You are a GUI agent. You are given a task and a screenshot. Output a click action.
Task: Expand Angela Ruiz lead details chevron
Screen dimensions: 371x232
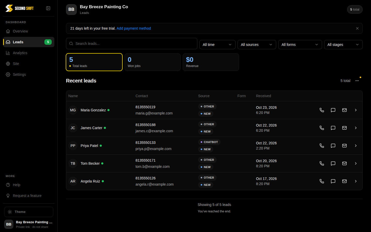356,181
